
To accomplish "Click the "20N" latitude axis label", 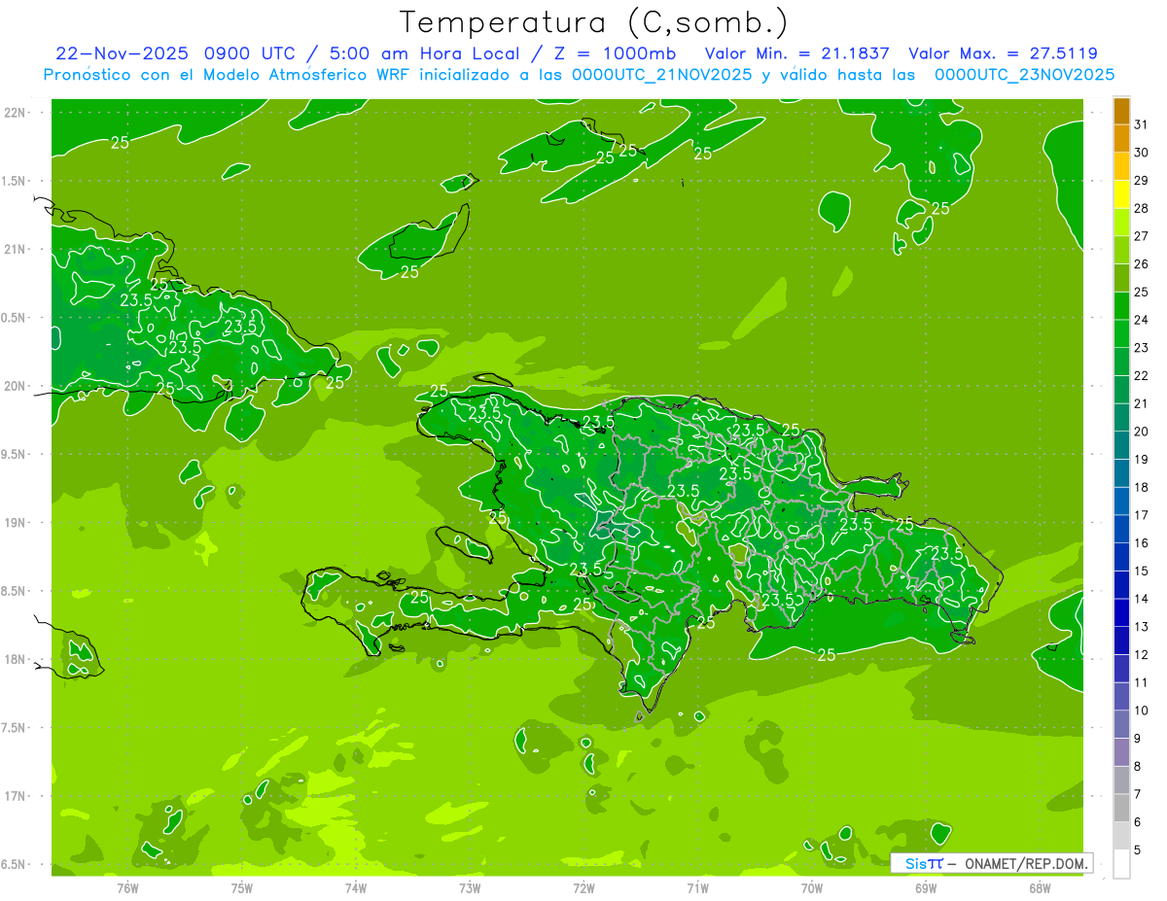I will click(x=15, y=386).
